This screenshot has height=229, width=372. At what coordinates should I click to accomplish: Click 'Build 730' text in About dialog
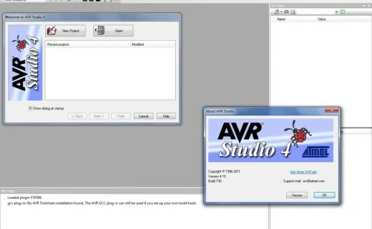[215, 181]
